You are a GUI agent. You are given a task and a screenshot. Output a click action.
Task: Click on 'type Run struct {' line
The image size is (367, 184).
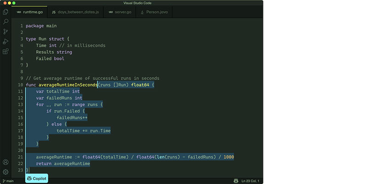pos(48,39)
